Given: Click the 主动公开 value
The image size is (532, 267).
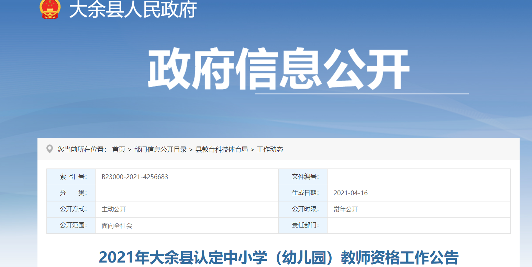Looking at the screenshot, I should click(x=114, y=209).
